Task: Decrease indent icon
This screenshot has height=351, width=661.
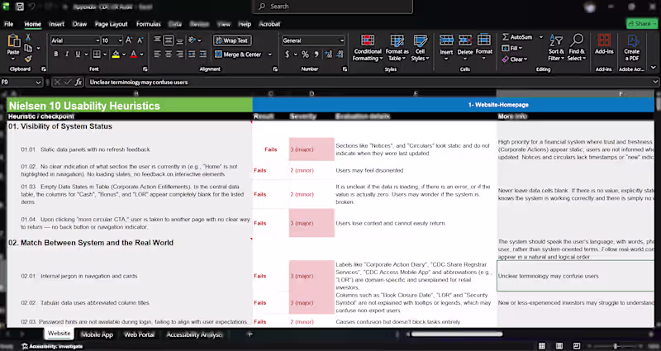Action: point(192,55)
